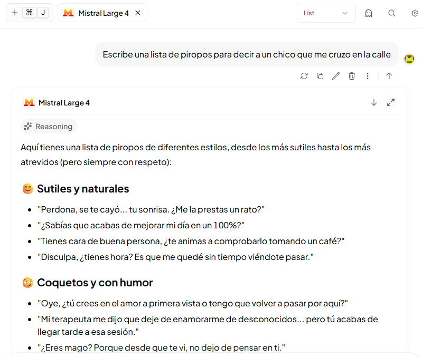Open the three-dot more options menu

pyautogui.click(x=368, y=76)
